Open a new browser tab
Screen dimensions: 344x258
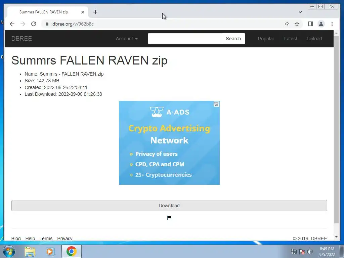95,12
